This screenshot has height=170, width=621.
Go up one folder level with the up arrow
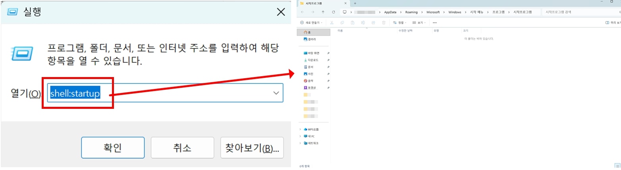point(323,12)
